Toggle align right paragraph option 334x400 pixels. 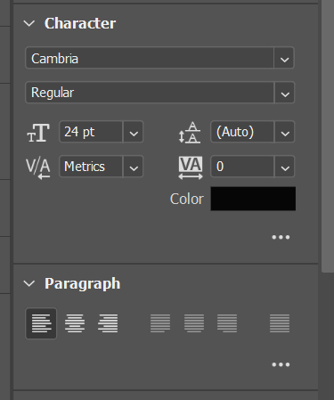[108, 323]
